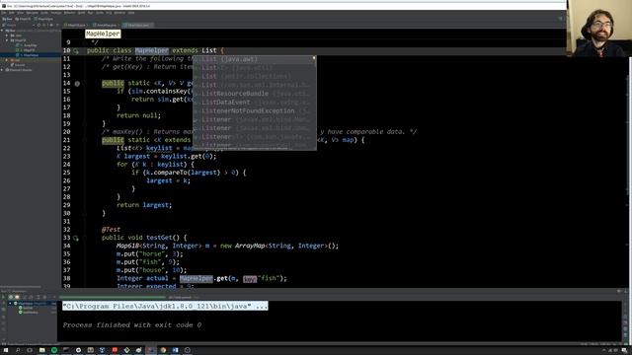Open the action center notification icon
Image resolution: width=632 pixels, height=355 pixels.
pyautogui.click(x=624, y=350)
